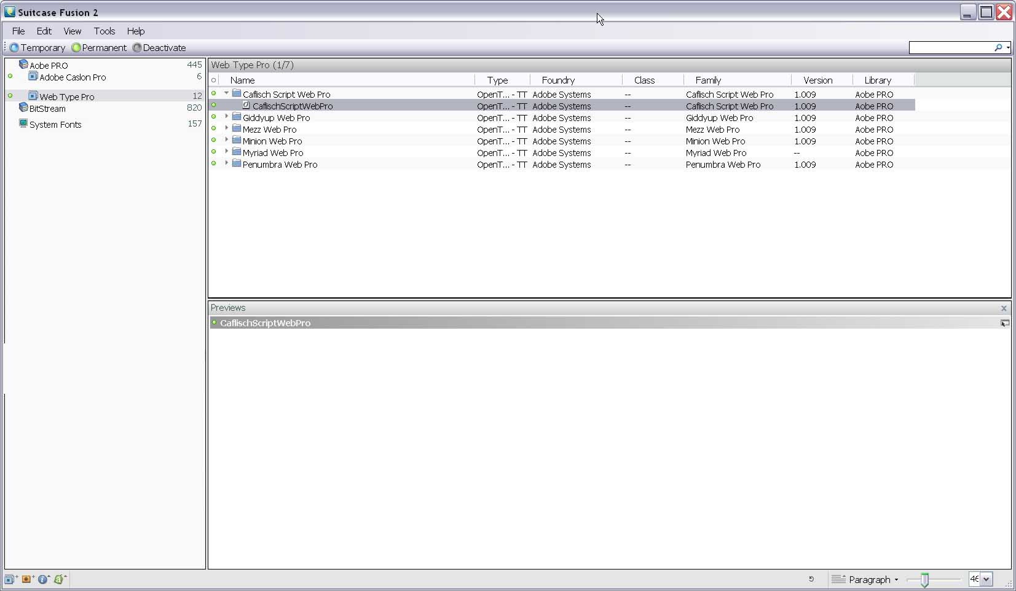
Task: Toggle activation dot beside Web Type Pro set
Action: tap(10, 96)
